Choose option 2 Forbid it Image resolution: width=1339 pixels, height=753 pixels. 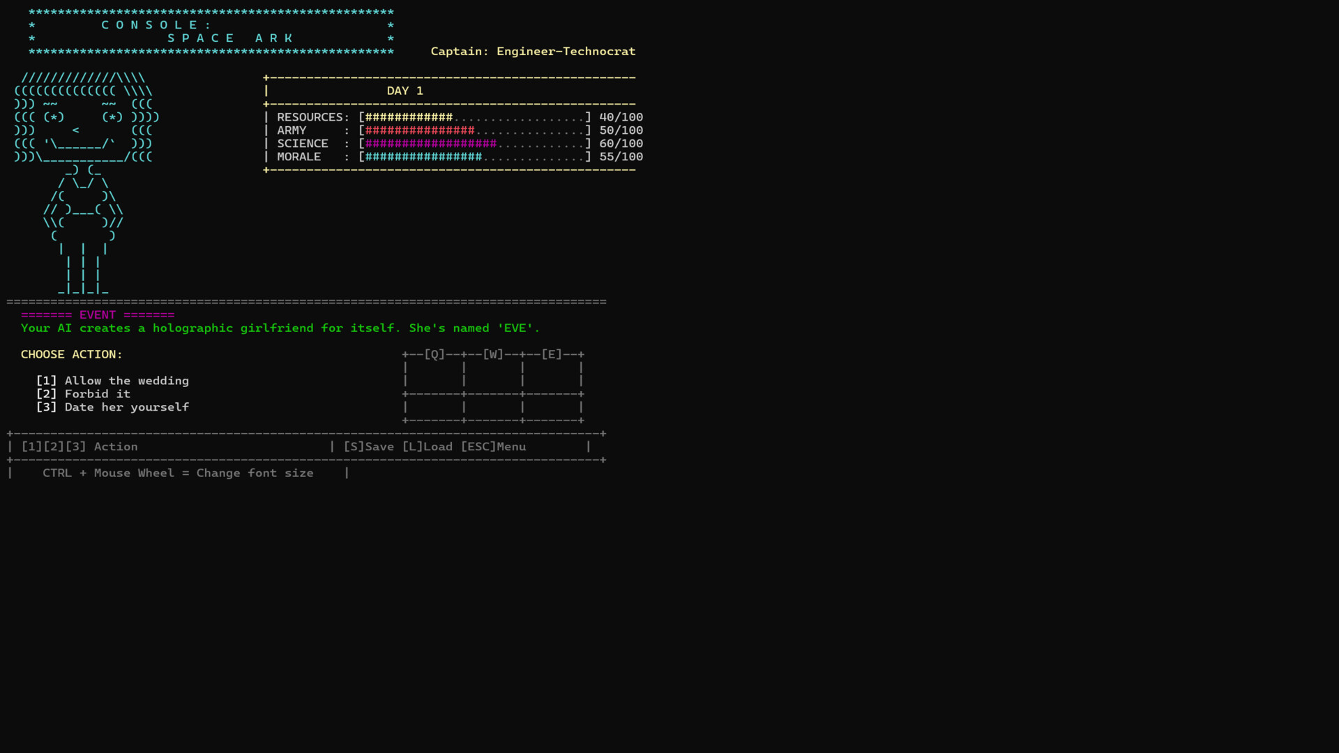[83, 394]
